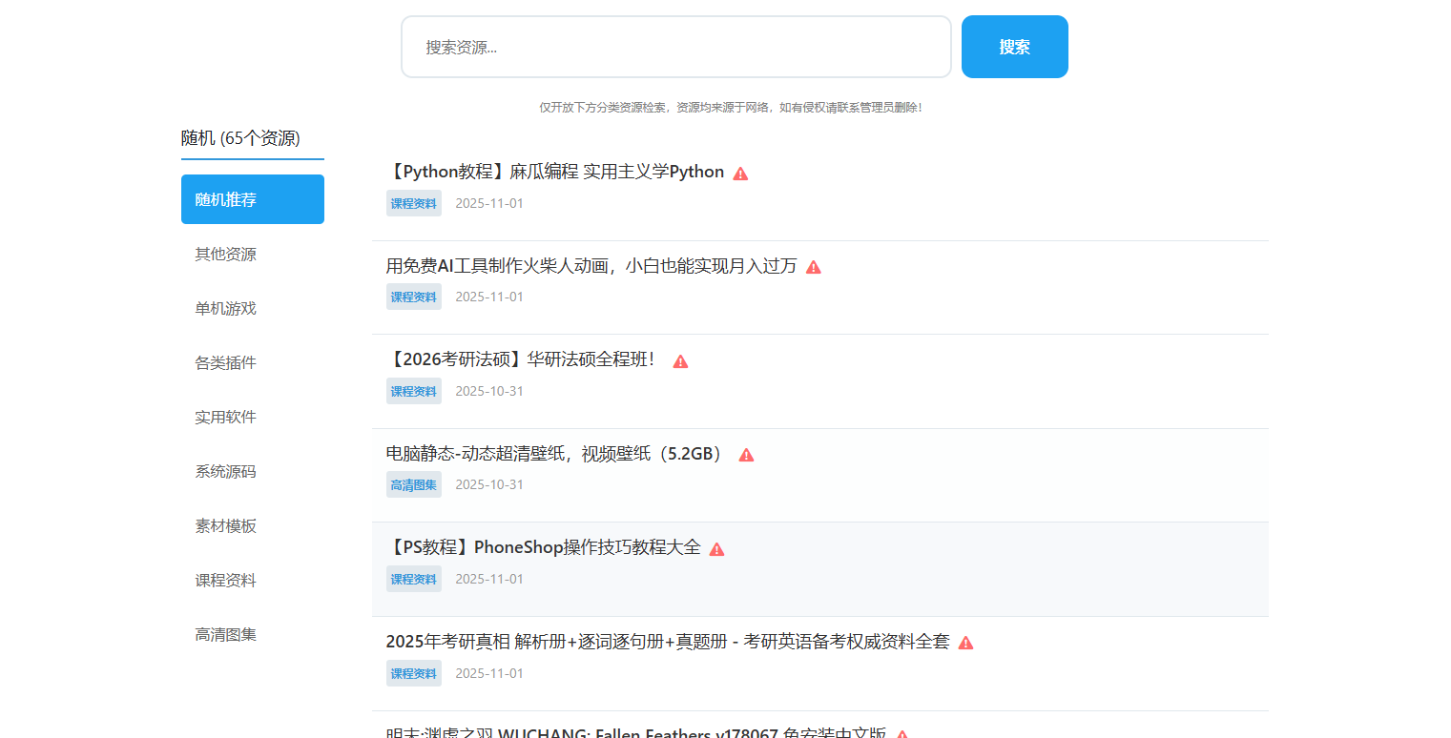The width and height of the screenshot is (1451, 738).
Task: Click warning icon next to 火柴人动画 resource
Action: pyautogui.click(x=813, y=267)
